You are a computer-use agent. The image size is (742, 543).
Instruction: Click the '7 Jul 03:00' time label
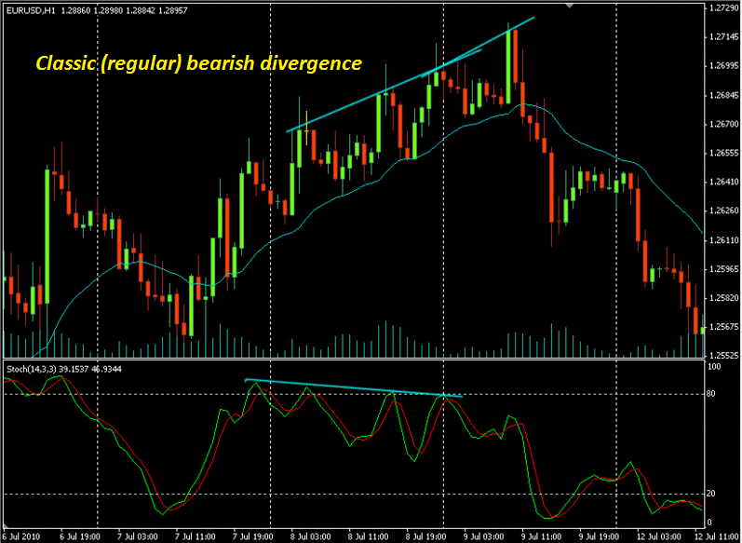(x=138, y=537)
